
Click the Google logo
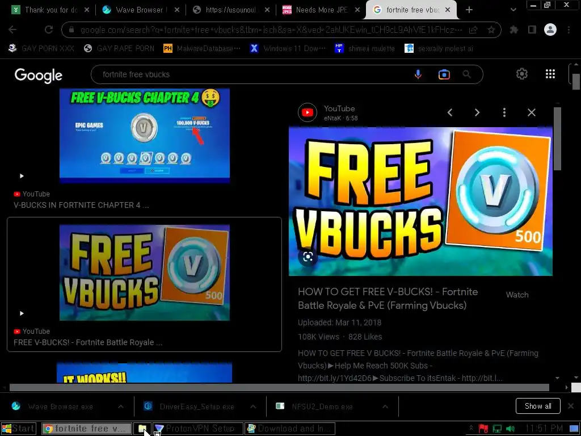pyautogui.click(x=39, y=76)
